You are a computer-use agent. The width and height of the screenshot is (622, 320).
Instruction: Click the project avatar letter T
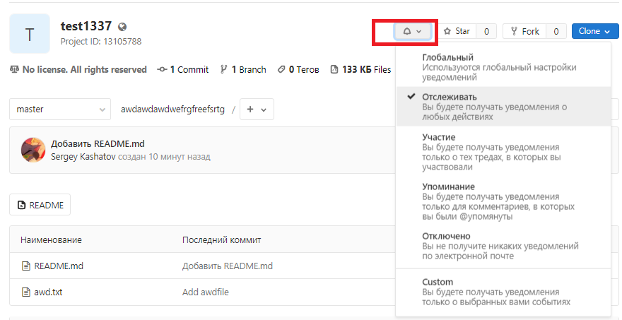click(x=30, y=33)
